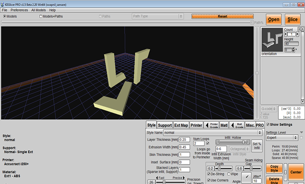Decrease model Count with left arrow
The image size is (305, 184).
coord(286,34)
